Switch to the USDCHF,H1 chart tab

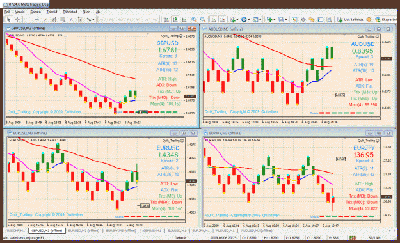click(x=15, y=231)
